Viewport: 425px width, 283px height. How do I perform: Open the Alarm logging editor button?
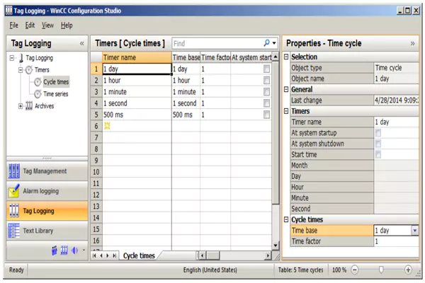(x=47, y=191)
